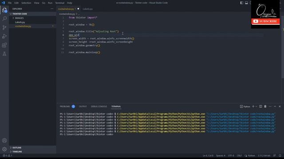Switch to the Debug Console tab
Image resolution: width=284 pixels, height=159 pixels.
tap(99, 106)
